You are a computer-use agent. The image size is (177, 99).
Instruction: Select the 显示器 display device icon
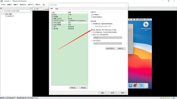pos(53,29)
